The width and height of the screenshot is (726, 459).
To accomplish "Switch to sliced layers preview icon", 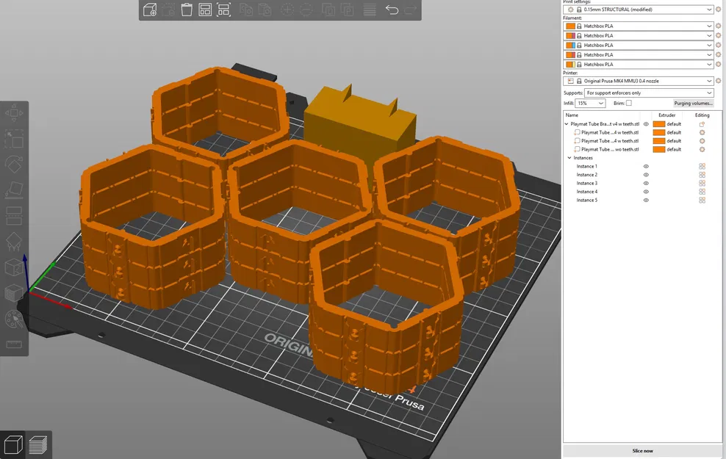I will [x=38, y=444].
